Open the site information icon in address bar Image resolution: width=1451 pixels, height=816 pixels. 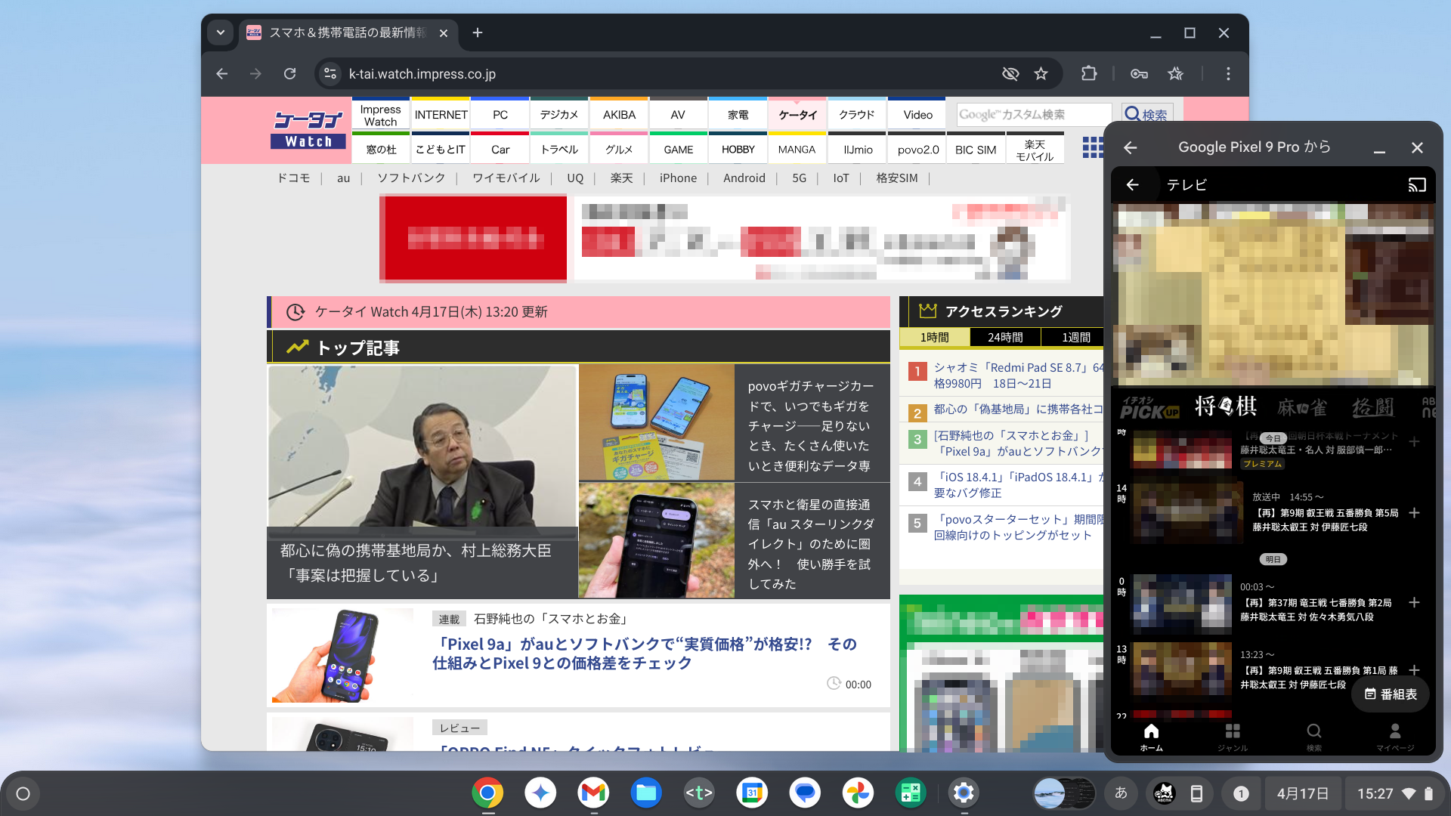(330, 74)
